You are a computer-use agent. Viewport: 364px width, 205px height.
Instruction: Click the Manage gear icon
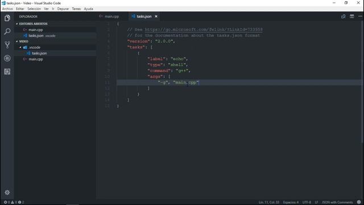[x=7, y=192]
